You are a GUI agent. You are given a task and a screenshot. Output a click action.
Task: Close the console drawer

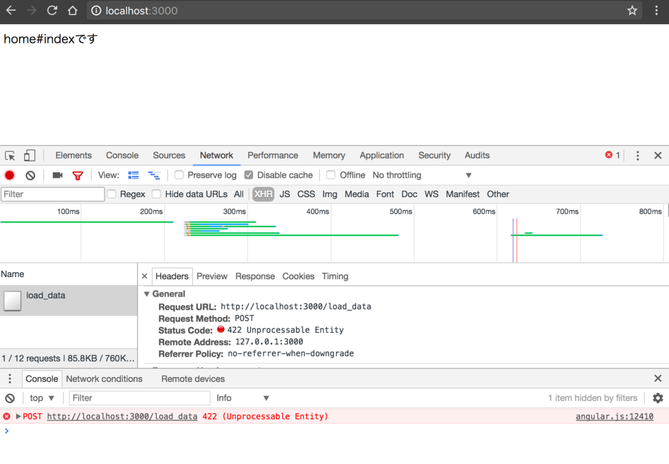[658, 379]
